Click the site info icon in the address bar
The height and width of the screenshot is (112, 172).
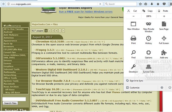tap(8, 4)
